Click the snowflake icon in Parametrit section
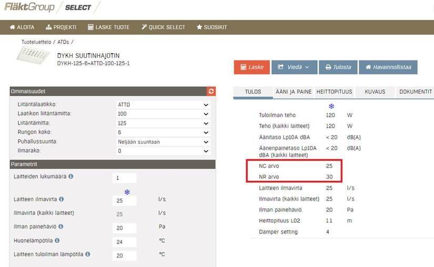The image size is (434, 267). pos(126,192)
